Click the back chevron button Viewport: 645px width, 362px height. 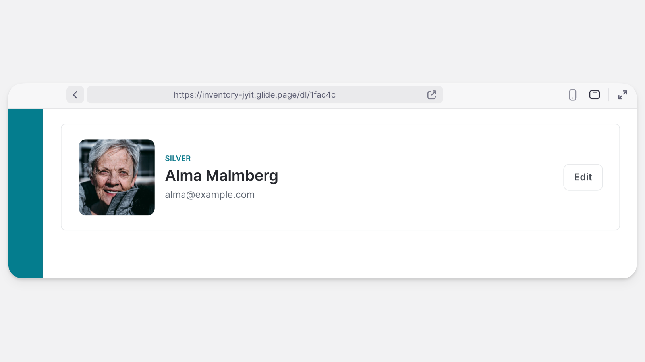coord(75,95)
